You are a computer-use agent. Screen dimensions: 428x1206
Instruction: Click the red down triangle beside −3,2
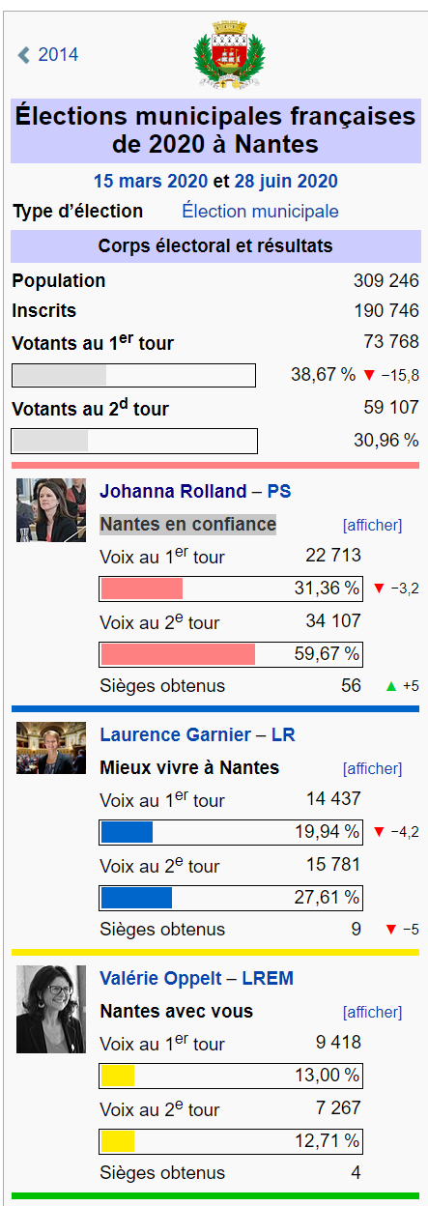click(379, 588)
